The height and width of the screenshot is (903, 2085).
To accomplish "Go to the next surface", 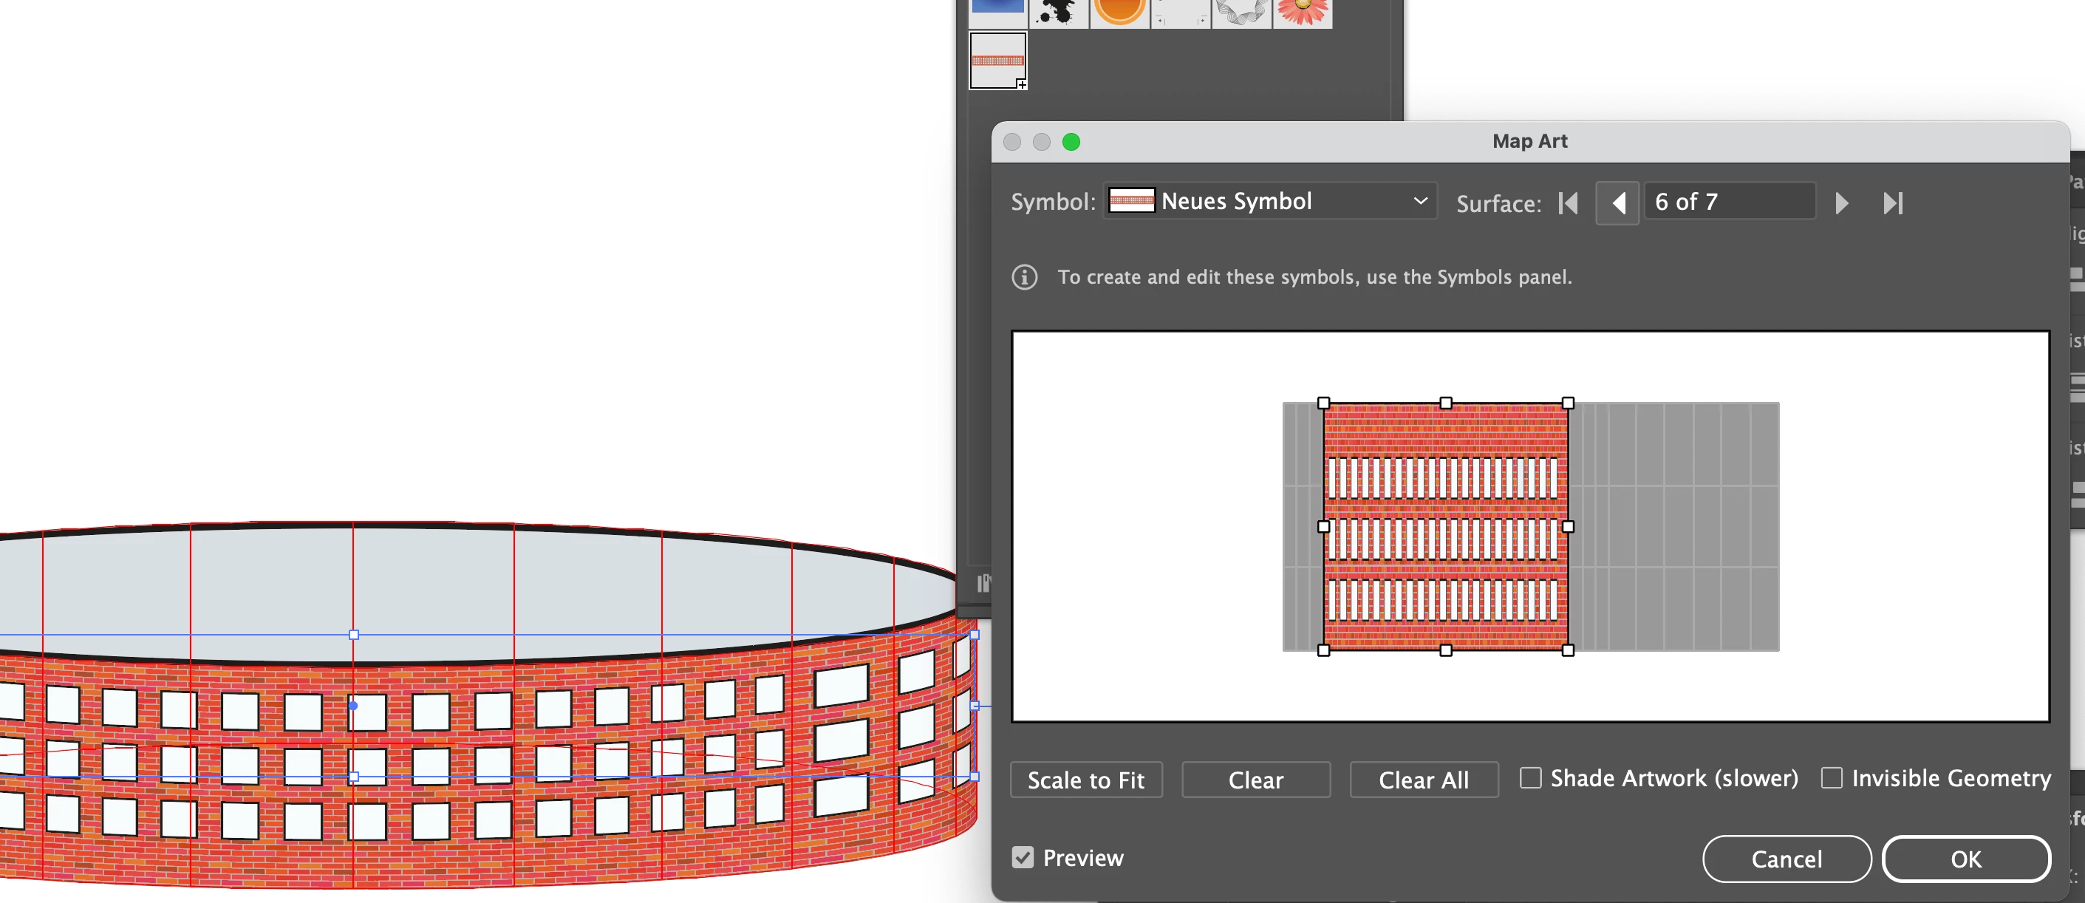I will coord(1841,203).
